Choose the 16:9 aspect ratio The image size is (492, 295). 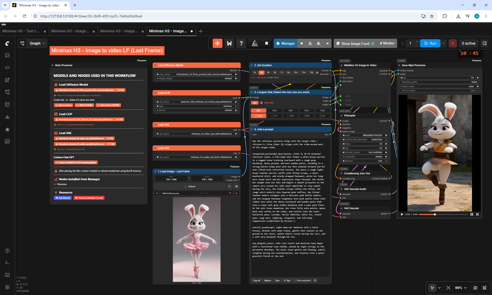(x=290, y=116)
